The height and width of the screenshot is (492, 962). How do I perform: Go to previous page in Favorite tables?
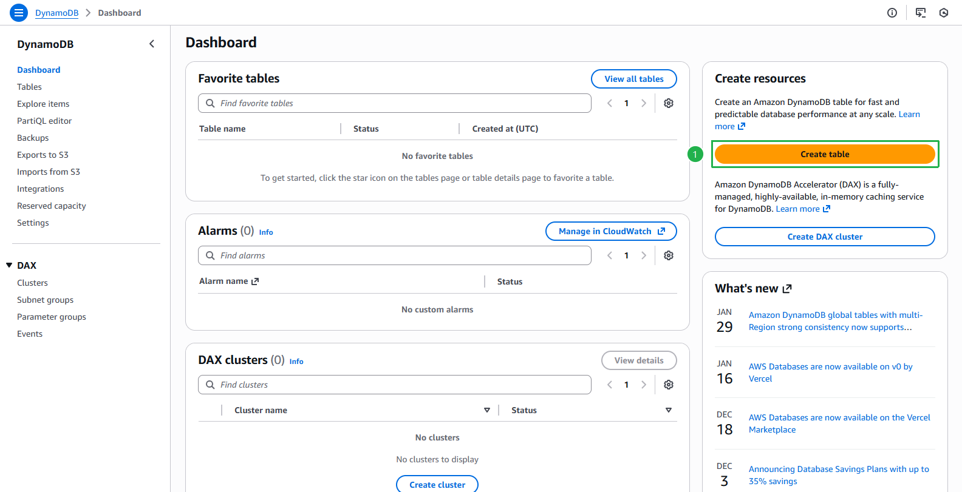tap(610, 103)
